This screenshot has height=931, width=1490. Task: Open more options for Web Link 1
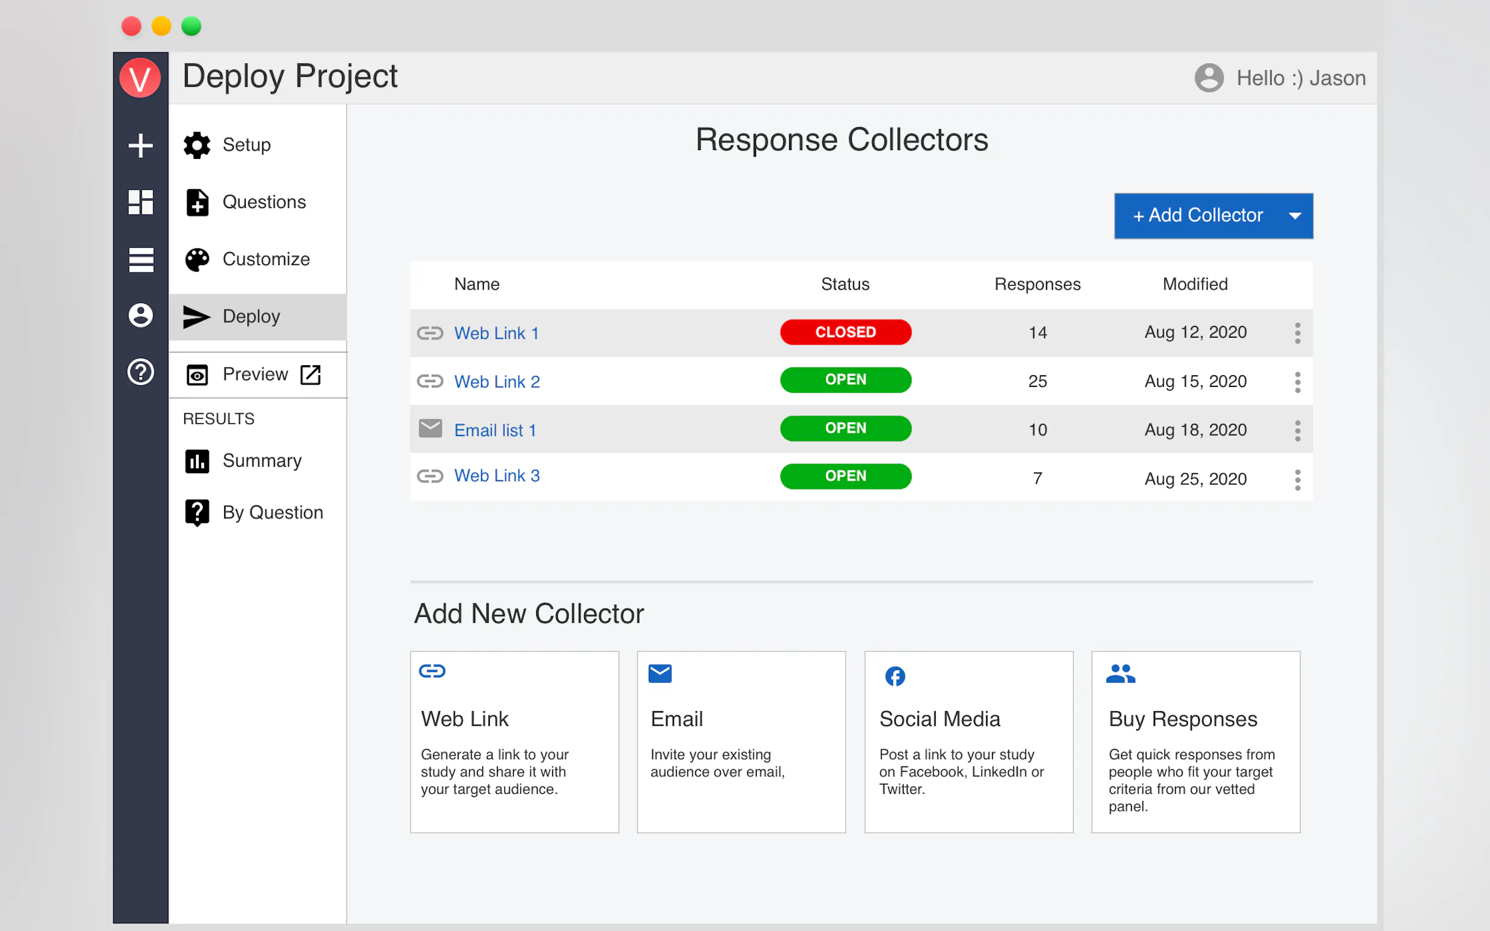(1297, 333)
